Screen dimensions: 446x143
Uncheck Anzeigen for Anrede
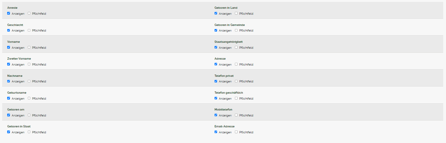(9, 13)
